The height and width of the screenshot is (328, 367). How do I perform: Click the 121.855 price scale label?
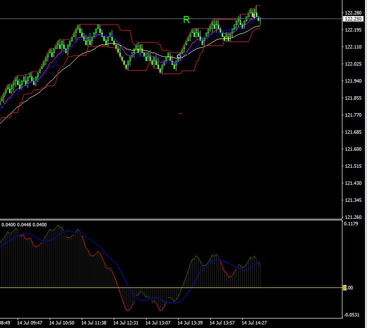click(353, 98)
